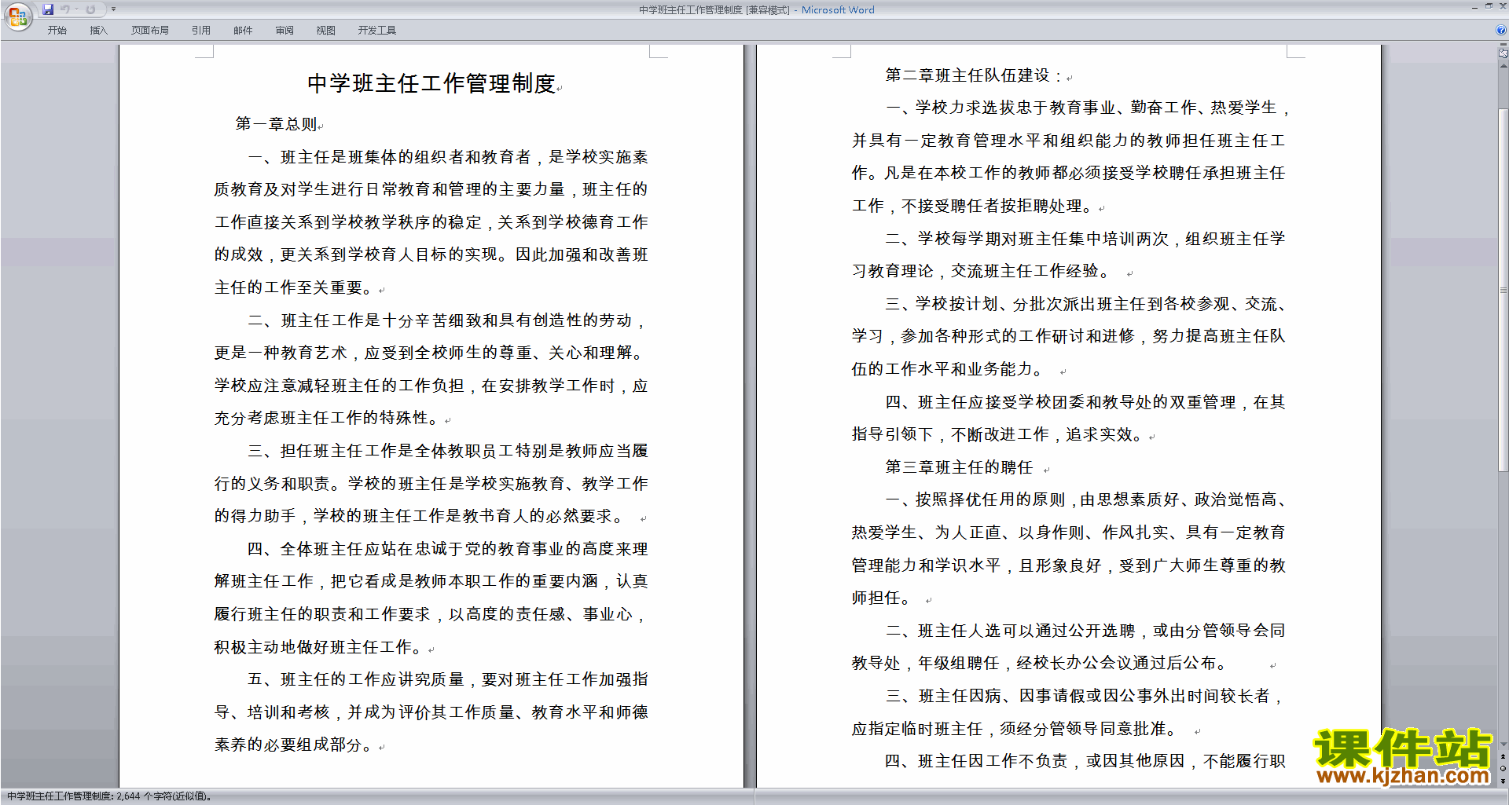
Task: Go to the previous page button
Action: tap(1503, 756)
